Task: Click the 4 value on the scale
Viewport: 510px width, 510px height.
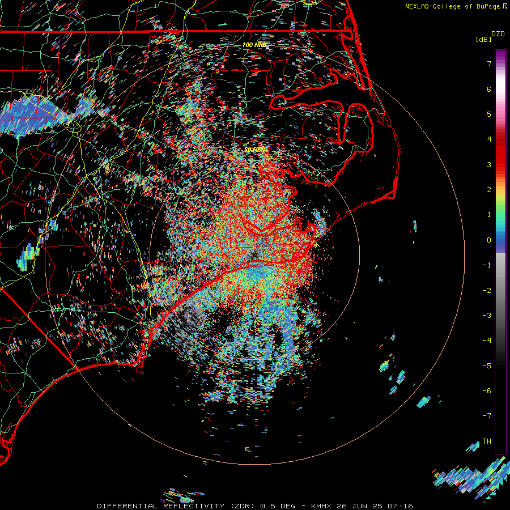Action: point(489,139)
